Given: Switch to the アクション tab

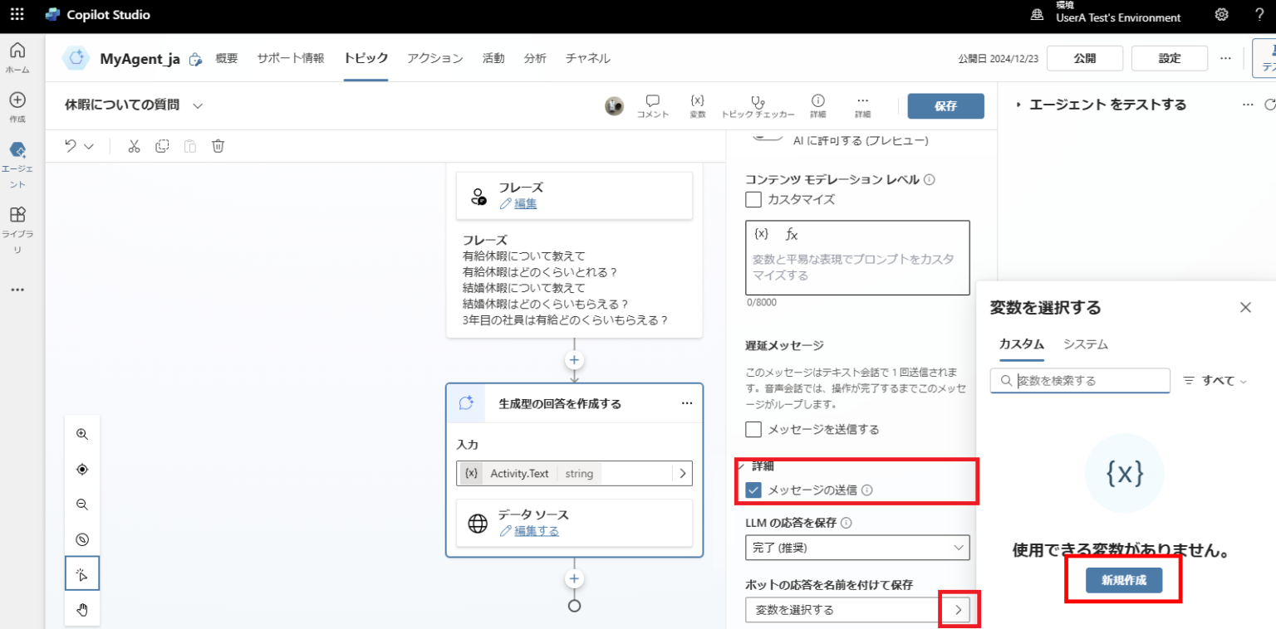Looking at the screenshot, I should tap(434, 58).
